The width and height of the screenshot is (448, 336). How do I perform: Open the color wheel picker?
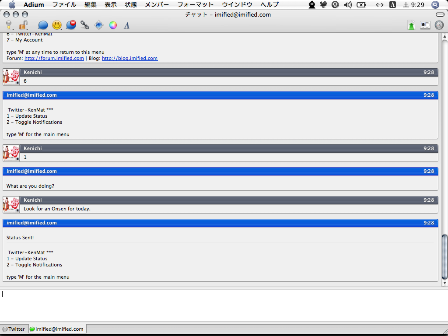(113, 25)
